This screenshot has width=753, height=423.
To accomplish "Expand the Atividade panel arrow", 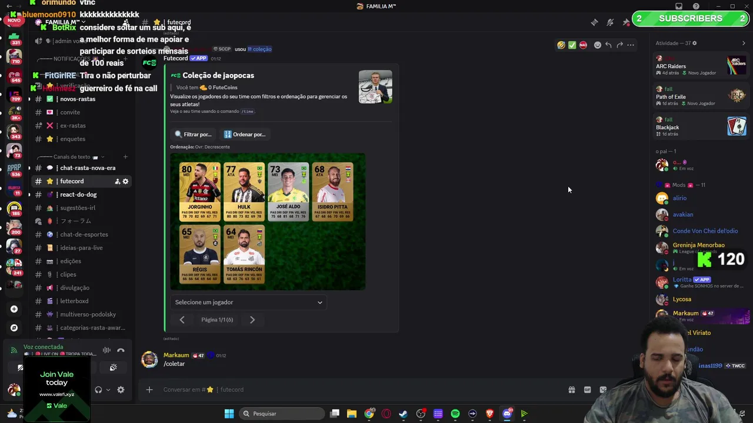I will [744, 43].
